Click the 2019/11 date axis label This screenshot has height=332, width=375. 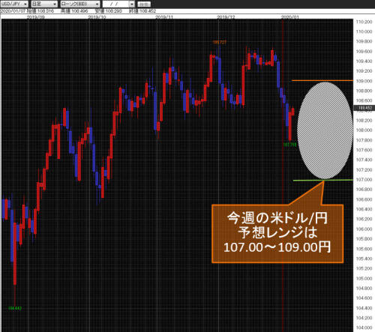click(x=164, y=17)
